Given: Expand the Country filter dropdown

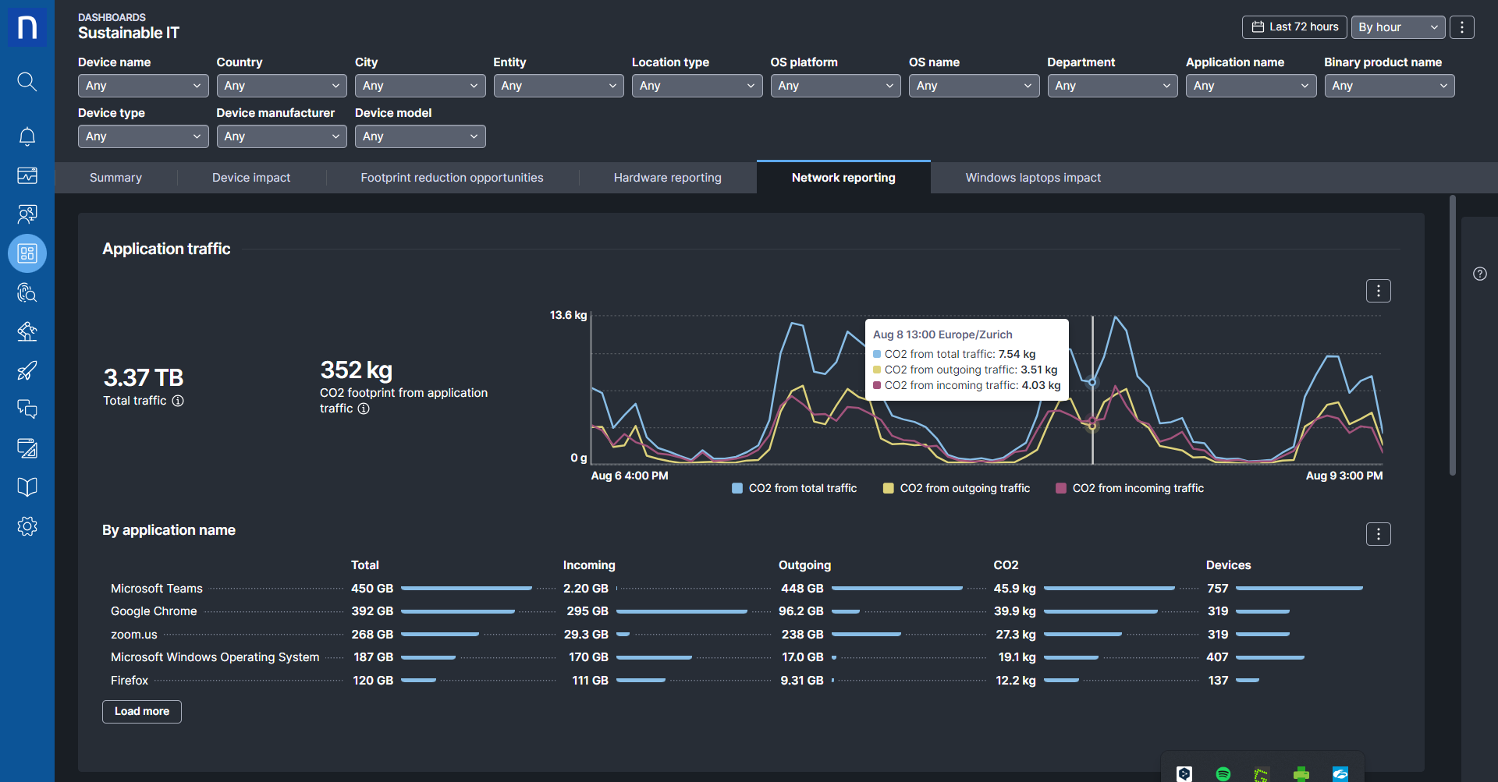Looking at the screenshot, I should tap(281, 86).
